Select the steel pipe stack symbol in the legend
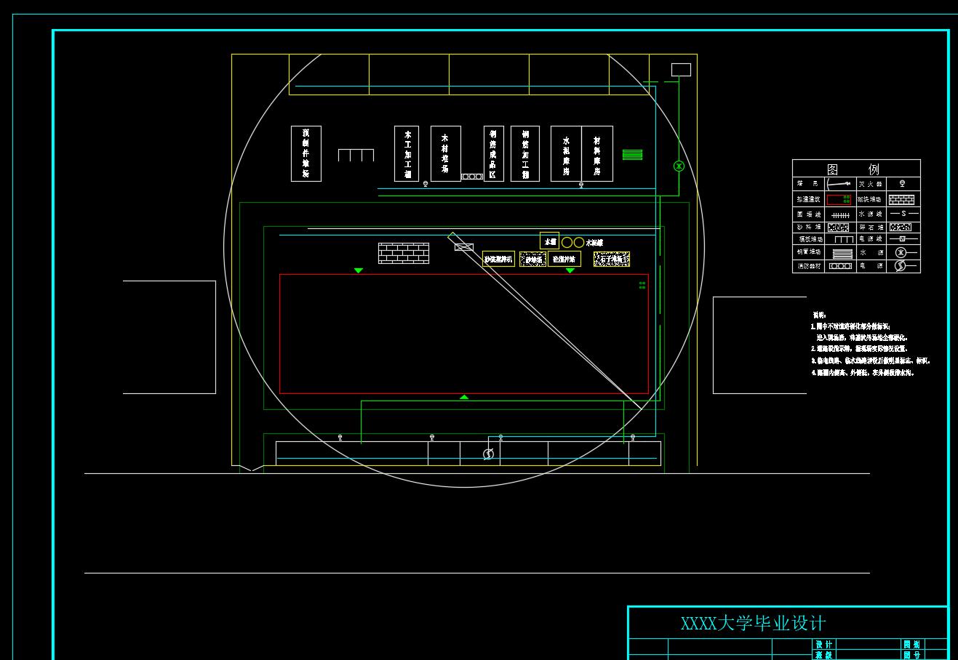The width and height of the screenshot is (958, 660). coord(842,253)
